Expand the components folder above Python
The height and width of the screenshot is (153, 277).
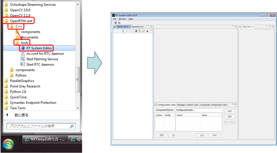tap(22, 70)
